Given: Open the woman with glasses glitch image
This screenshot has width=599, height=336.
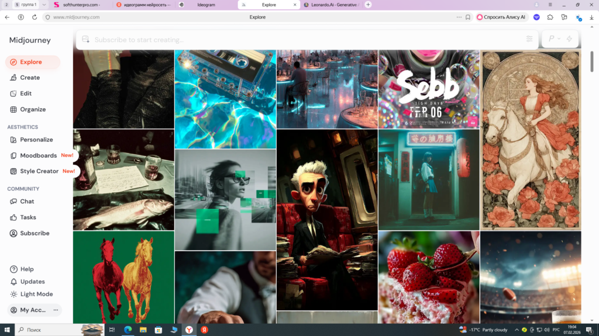Looking at the screenshot, I should (225, 200).
